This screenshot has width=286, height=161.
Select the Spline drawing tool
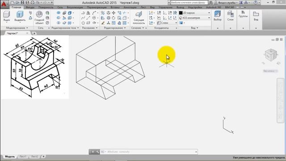(83, 18)
